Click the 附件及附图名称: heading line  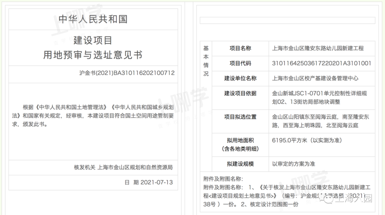223,179
